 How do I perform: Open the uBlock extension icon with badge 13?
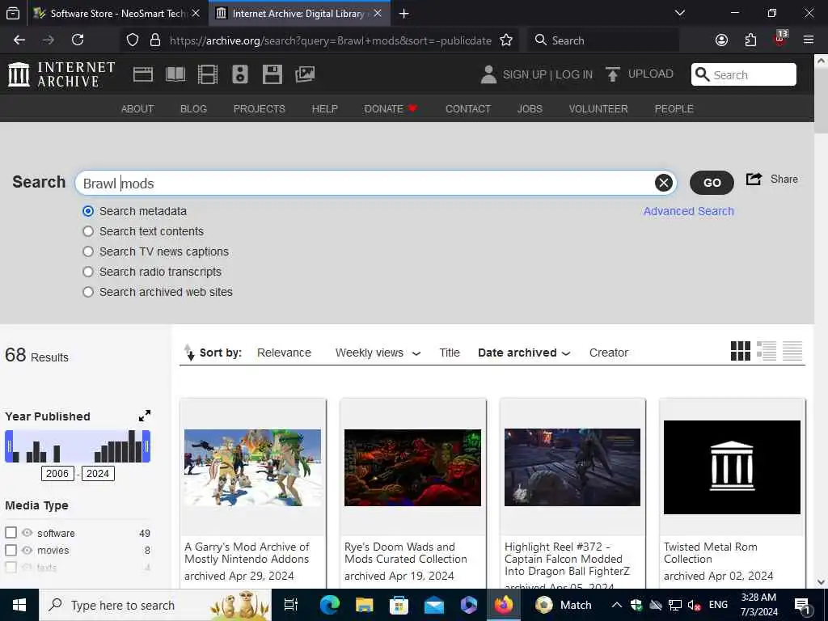pyautogui.click(x=780, y=39)
